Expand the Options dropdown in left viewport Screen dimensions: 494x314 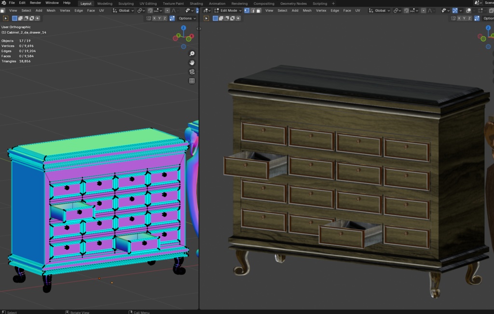coord(187,18)
